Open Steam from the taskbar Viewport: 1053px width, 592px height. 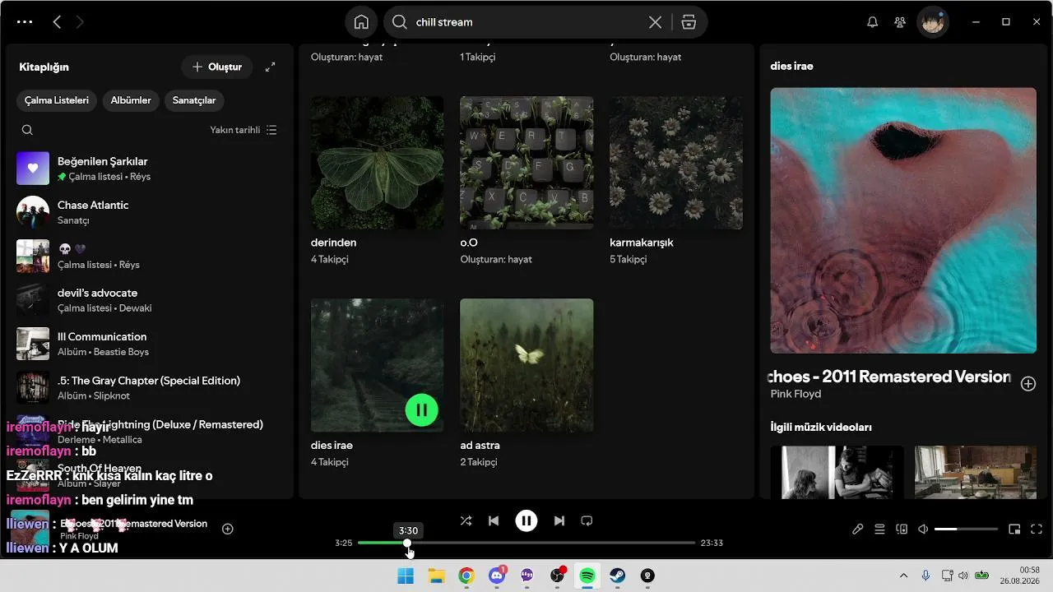[x=617, y=576]
